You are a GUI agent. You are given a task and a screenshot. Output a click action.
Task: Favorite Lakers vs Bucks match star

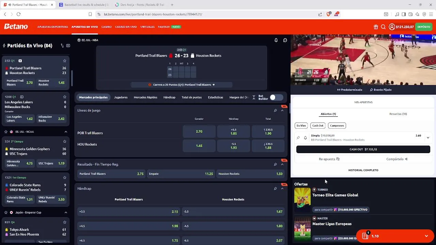[x=64, y=97]
